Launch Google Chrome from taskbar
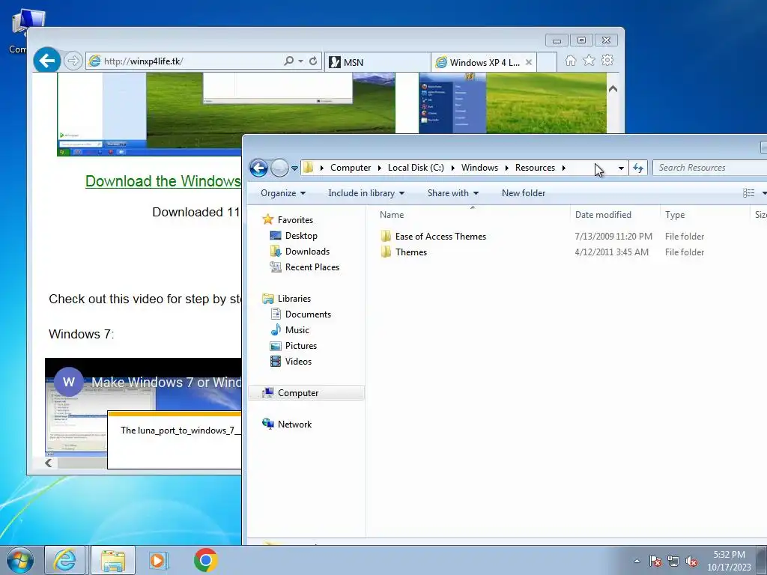Image resolution: width=767 pixels, height=575 pixels. coord(205,560)
